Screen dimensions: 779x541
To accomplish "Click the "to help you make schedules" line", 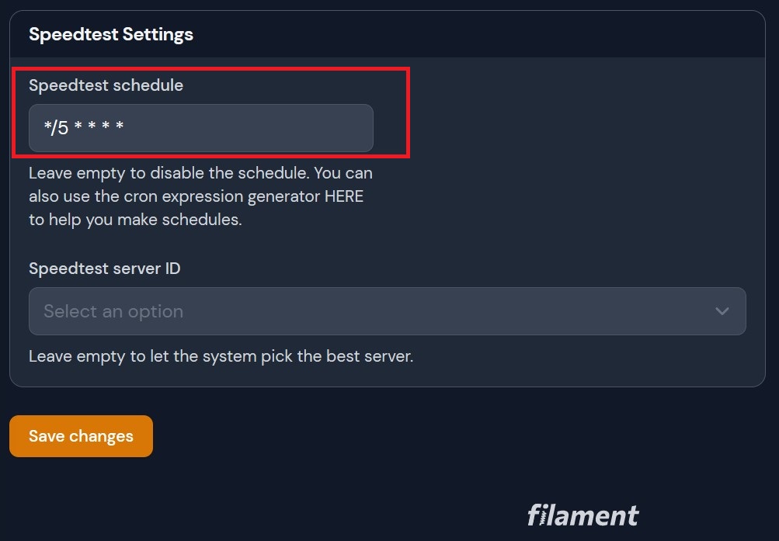I will click(x=135, y=220).
